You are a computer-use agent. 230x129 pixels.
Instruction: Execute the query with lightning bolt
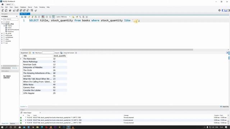pyautogui.click(x=29, y=17)
